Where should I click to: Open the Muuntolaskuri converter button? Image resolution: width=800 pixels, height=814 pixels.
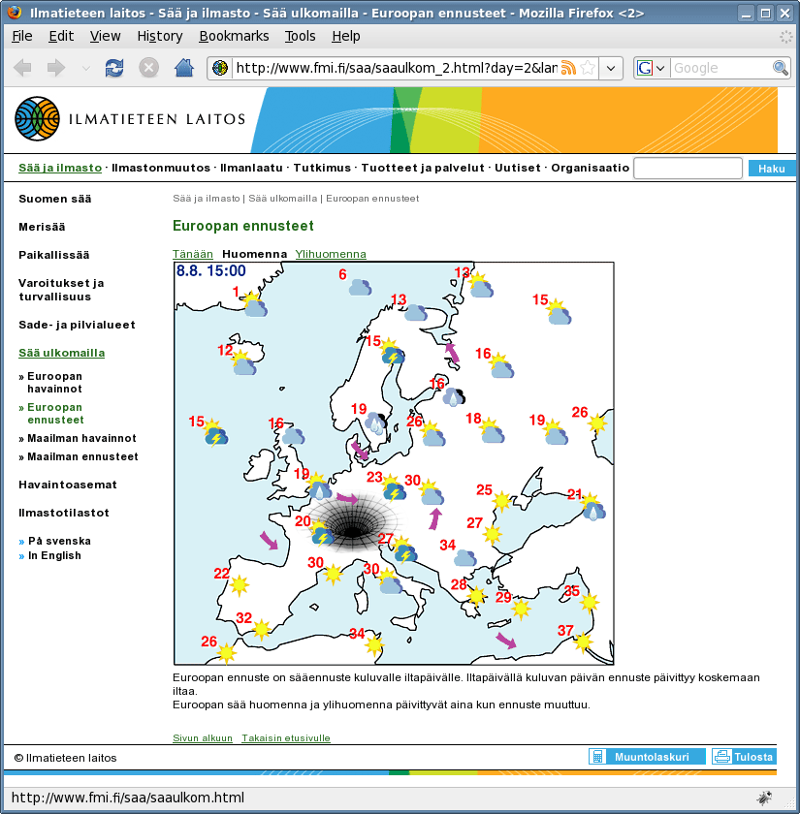tap(647, 757)
